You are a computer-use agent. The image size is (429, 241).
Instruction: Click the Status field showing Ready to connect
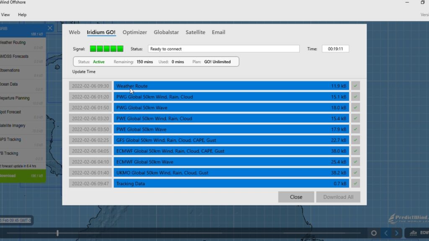point(223,49)
